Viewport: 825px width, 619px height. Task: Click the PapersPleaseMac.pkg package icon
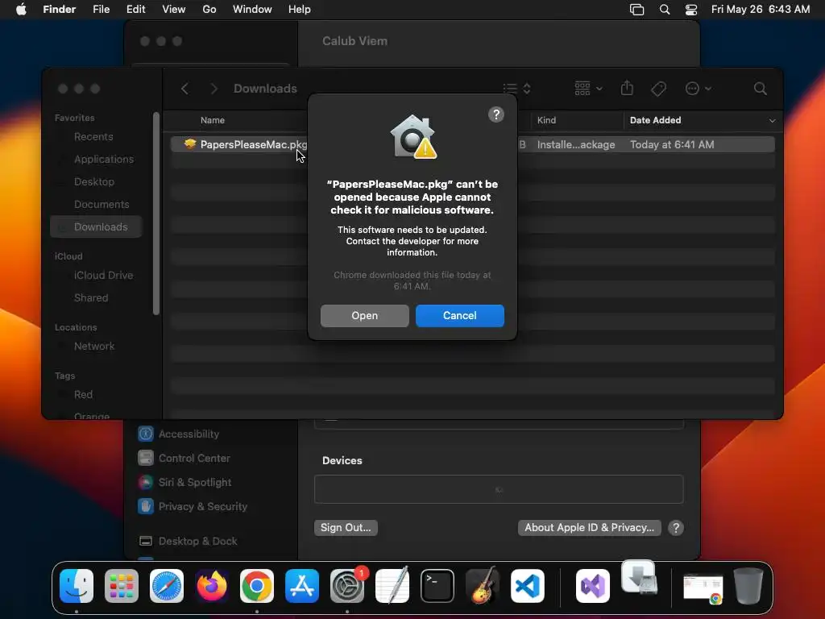tap(190, 144)
